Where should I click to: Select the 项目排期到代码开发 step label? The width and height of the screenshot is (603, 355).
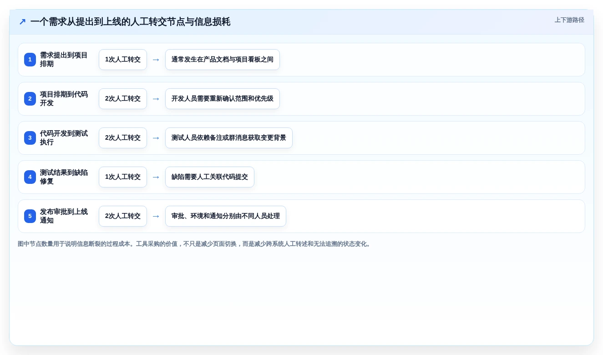(64, 99)
